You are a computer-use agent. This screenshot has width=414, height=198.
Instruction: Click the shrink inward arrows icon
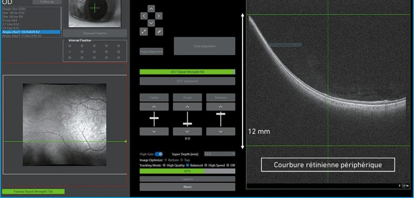coord(159,31)
